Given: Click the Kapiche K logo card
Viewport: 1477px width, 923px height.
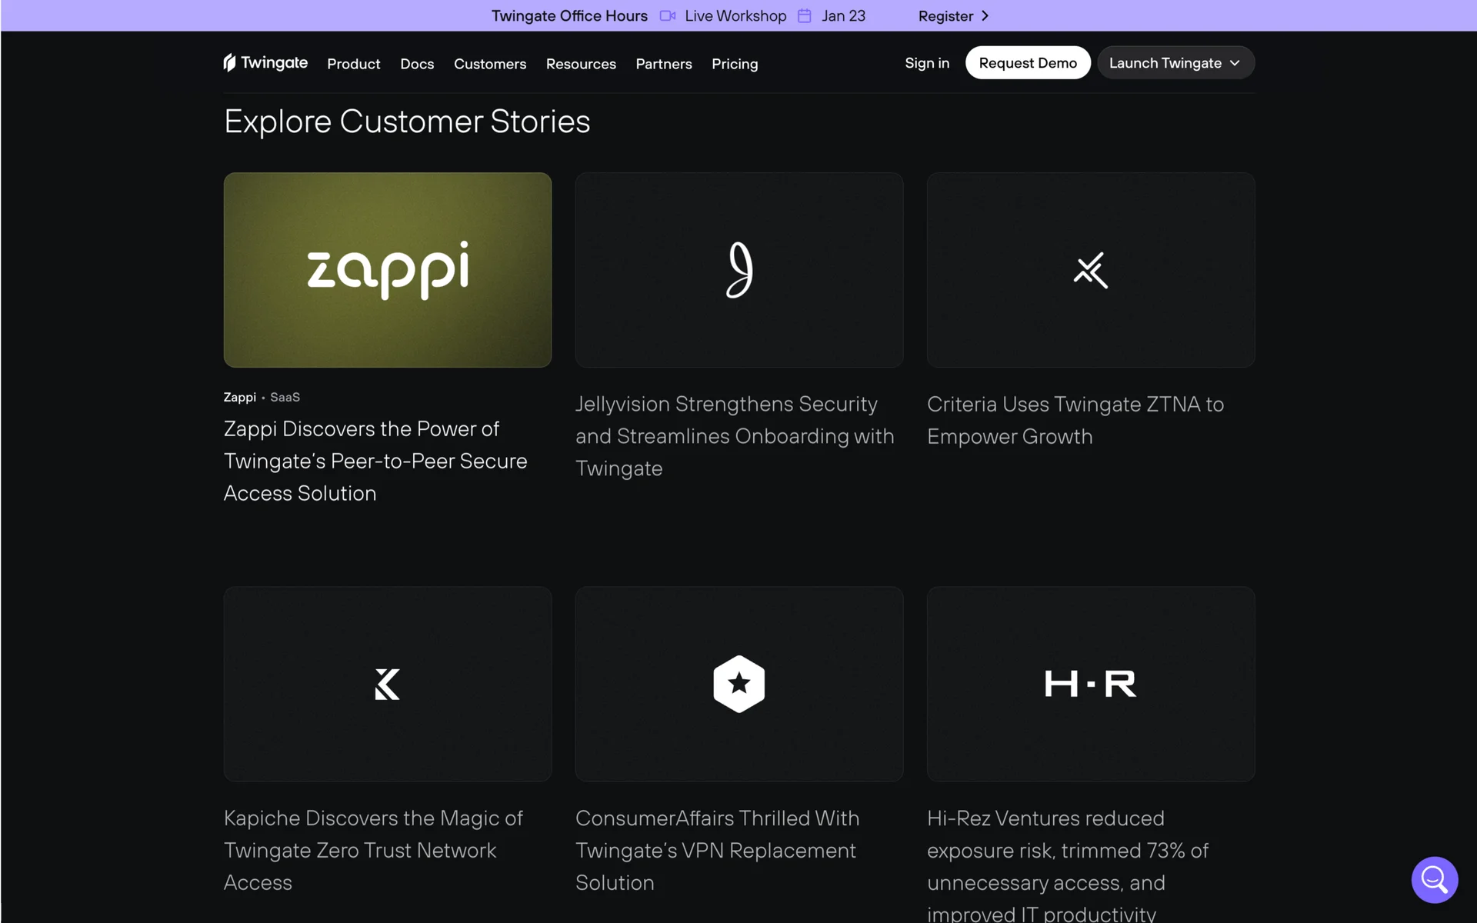Looking at the screenshot, I should point(387,684).
